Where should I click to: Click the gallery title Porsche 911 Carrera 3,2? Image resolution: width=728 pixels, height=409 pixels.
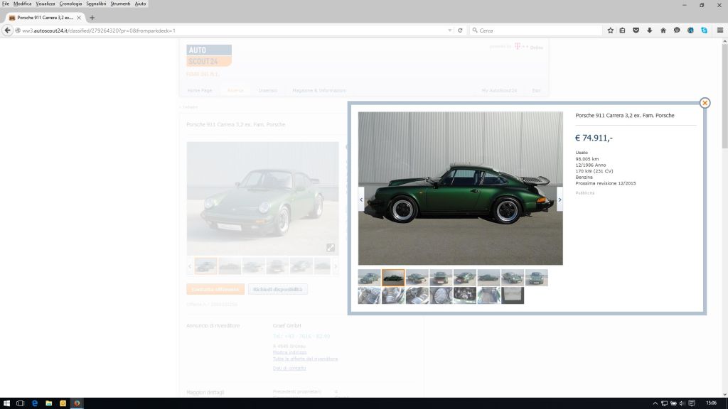click(624, 116)
